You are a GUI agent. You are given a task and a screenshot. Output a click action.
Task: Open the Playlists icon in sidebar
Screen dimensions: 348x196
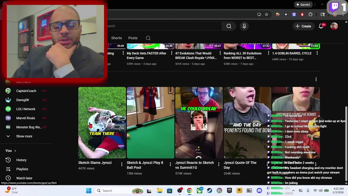click(8, 169)
